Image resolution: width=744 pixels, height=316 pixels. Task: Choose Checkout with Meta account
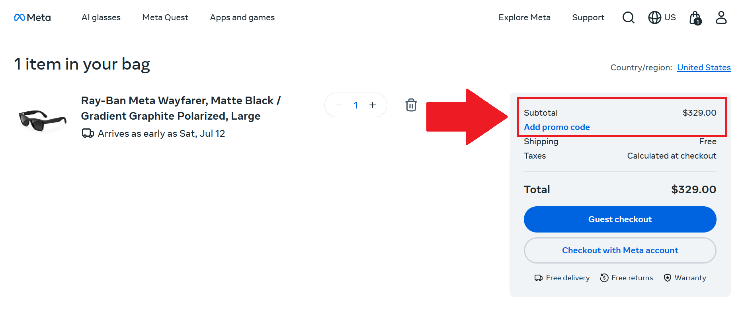(x=619, y=250)
